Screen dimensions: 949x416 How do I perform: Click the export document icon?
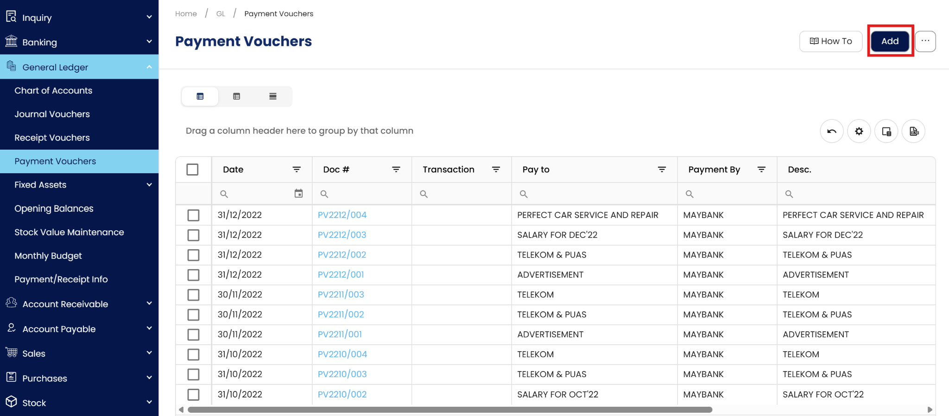[914, 132]
